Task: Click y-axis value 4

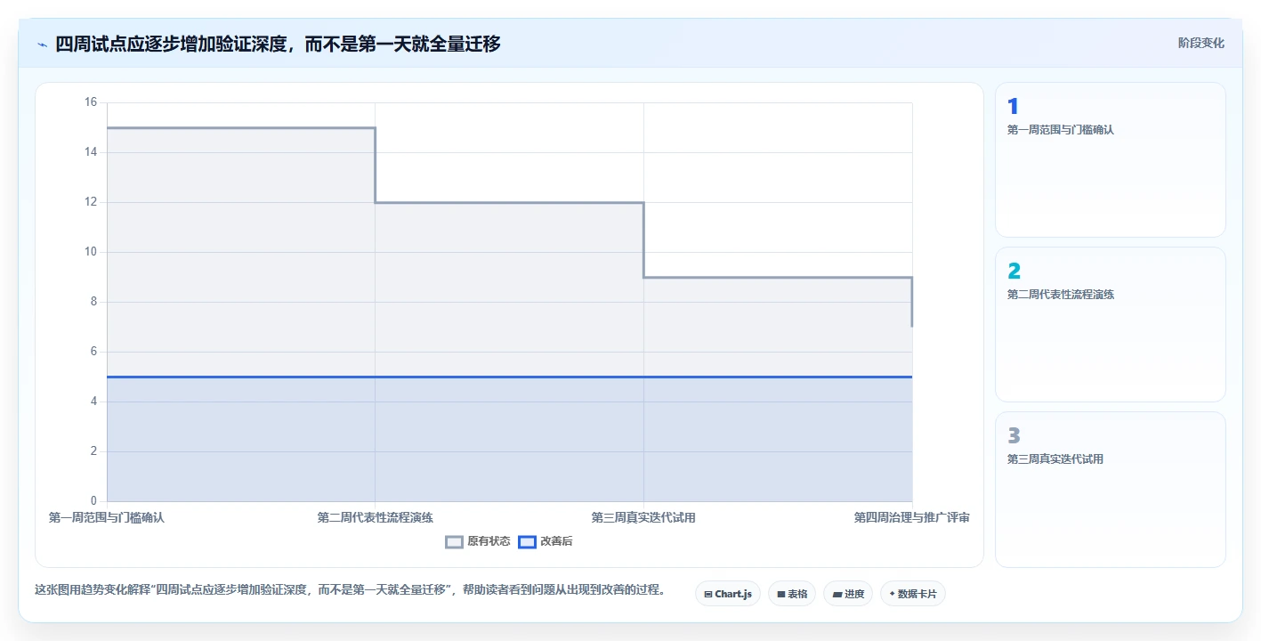Action: (x=93, y=402)
